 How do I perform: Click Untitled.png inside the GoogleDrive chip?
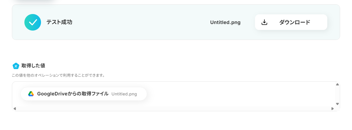124,94
